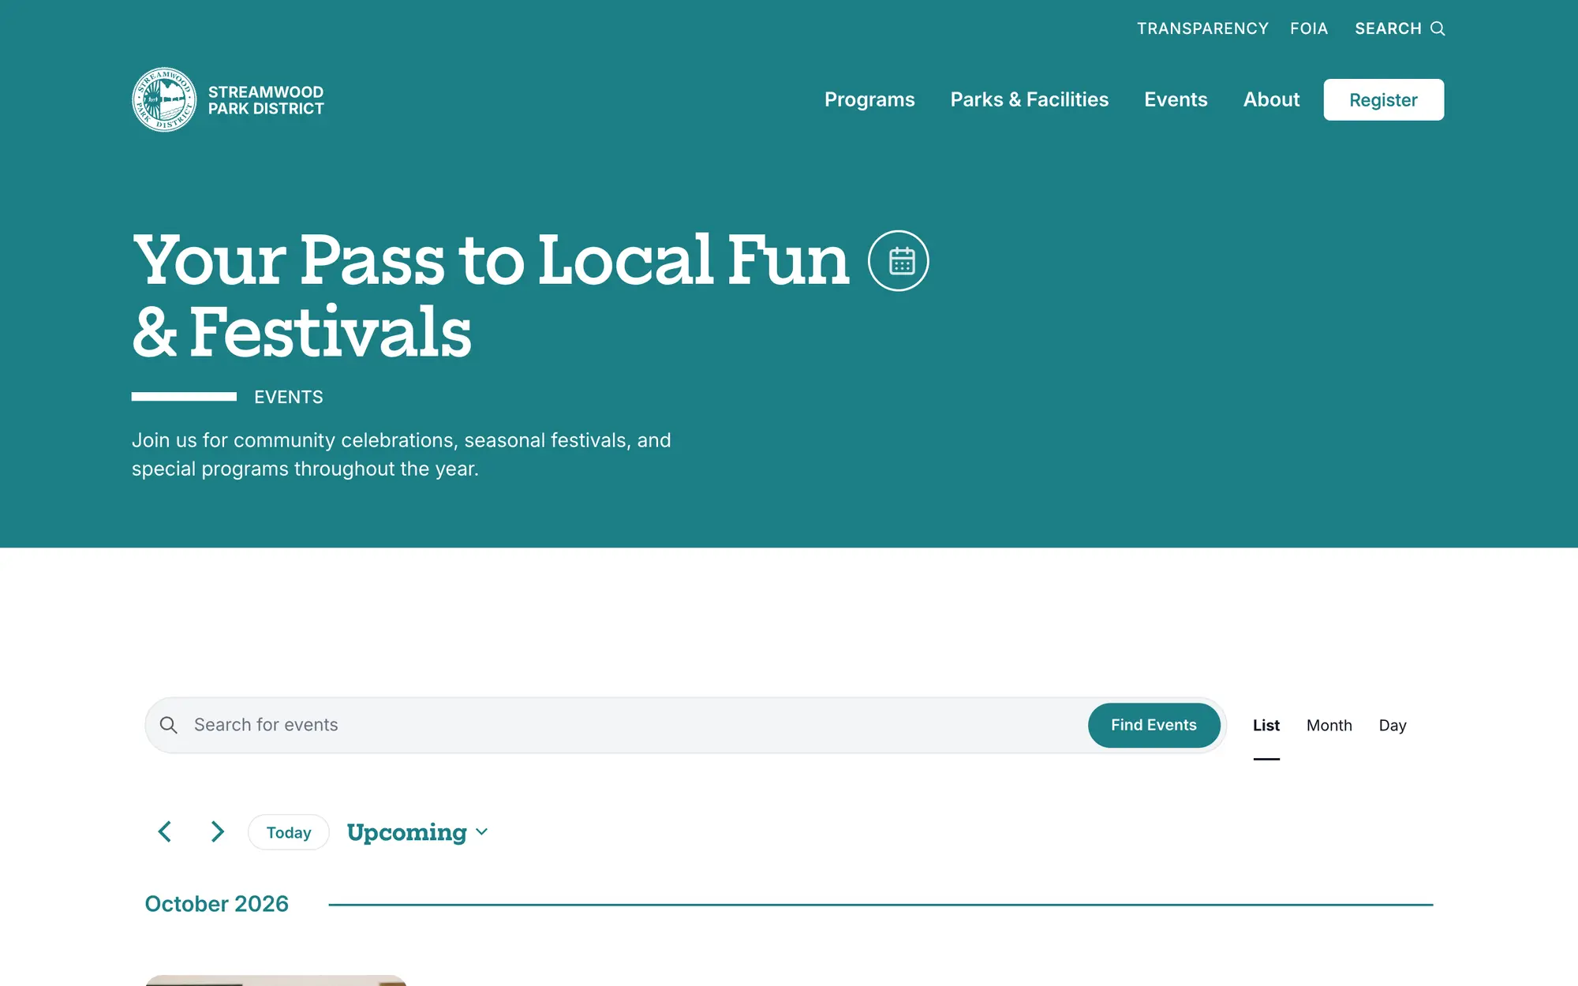1578x986 pixels.
Task: Jump to the Today button
Action: pyautogui.click(x=289, y=832)
